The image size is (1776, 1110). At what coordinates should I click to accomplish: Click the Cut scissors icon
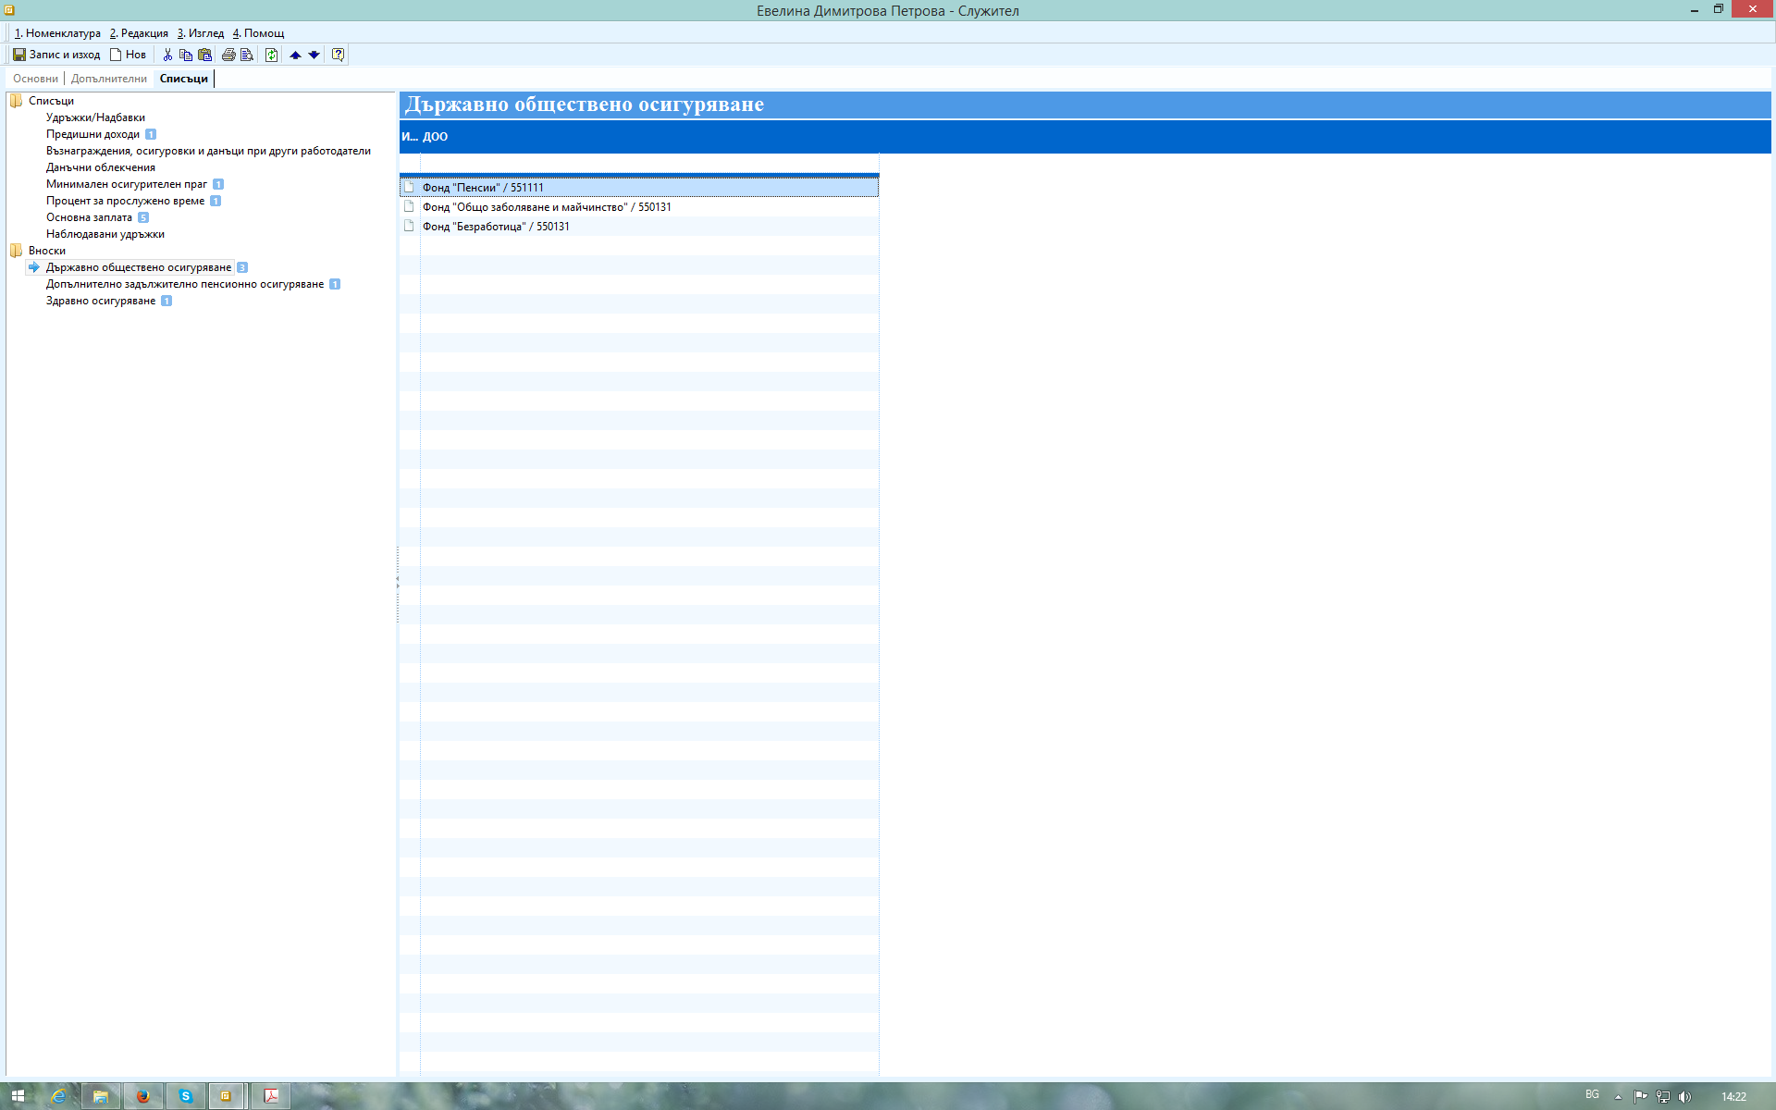(x=167, y=55)
